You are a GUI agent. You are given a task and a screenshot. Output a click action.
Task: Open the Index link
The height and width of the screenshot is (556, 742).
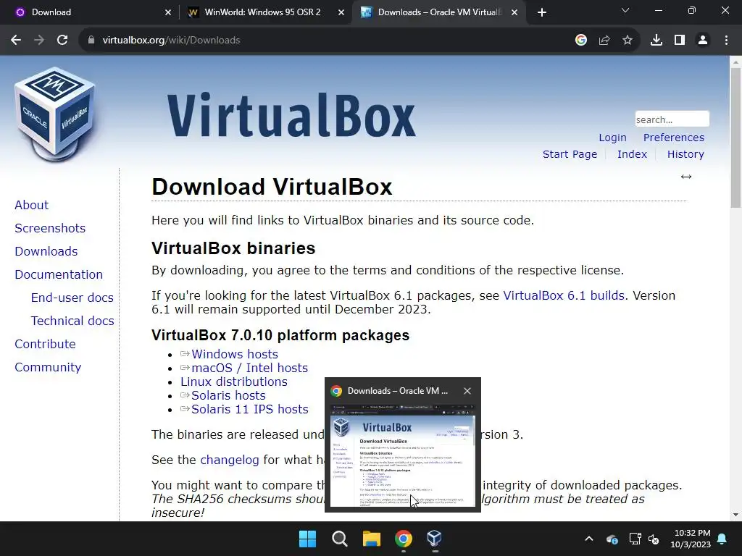[x=632, y=154]
